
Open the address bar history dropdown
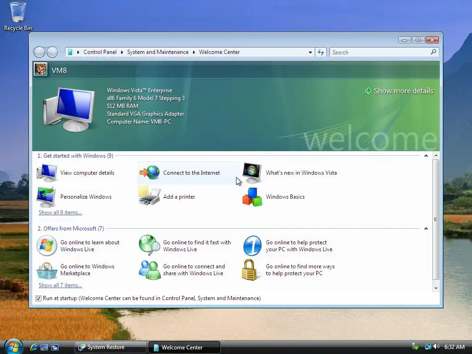[310, 53]
